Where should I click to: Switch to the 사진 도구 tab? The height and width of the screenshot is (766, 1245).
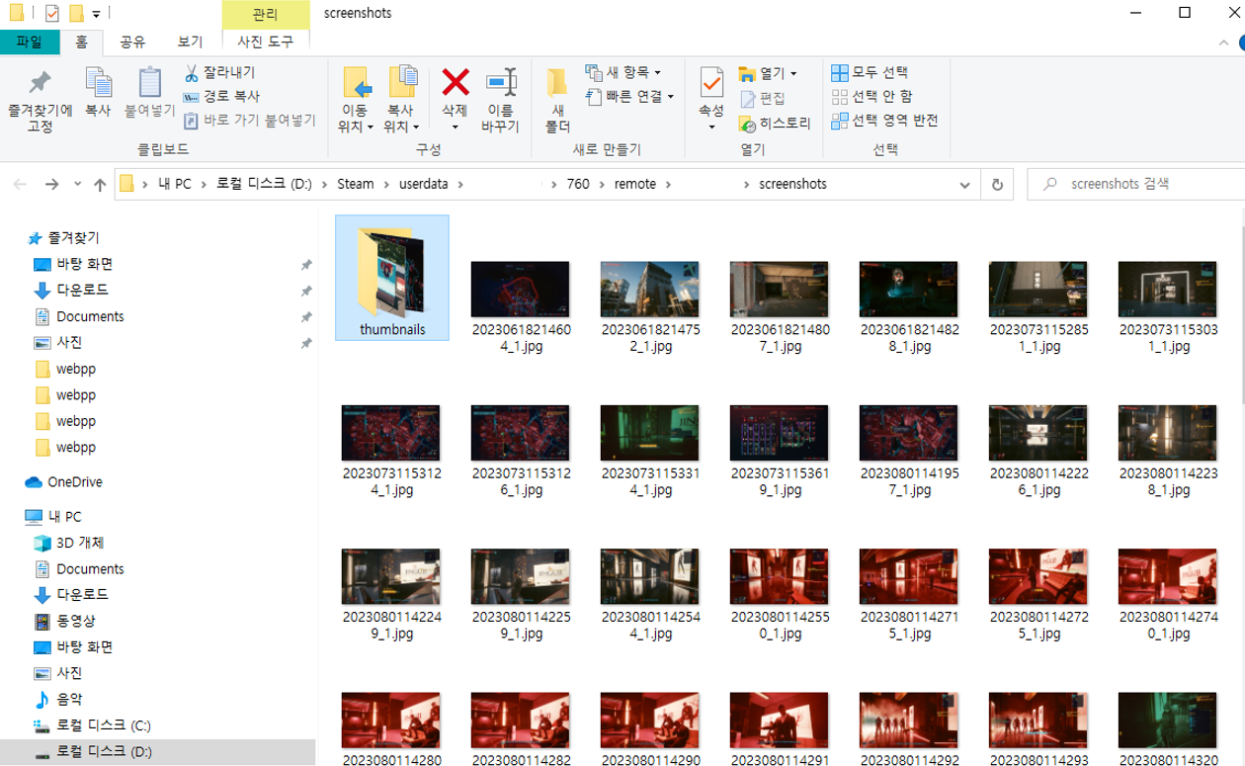265,42
